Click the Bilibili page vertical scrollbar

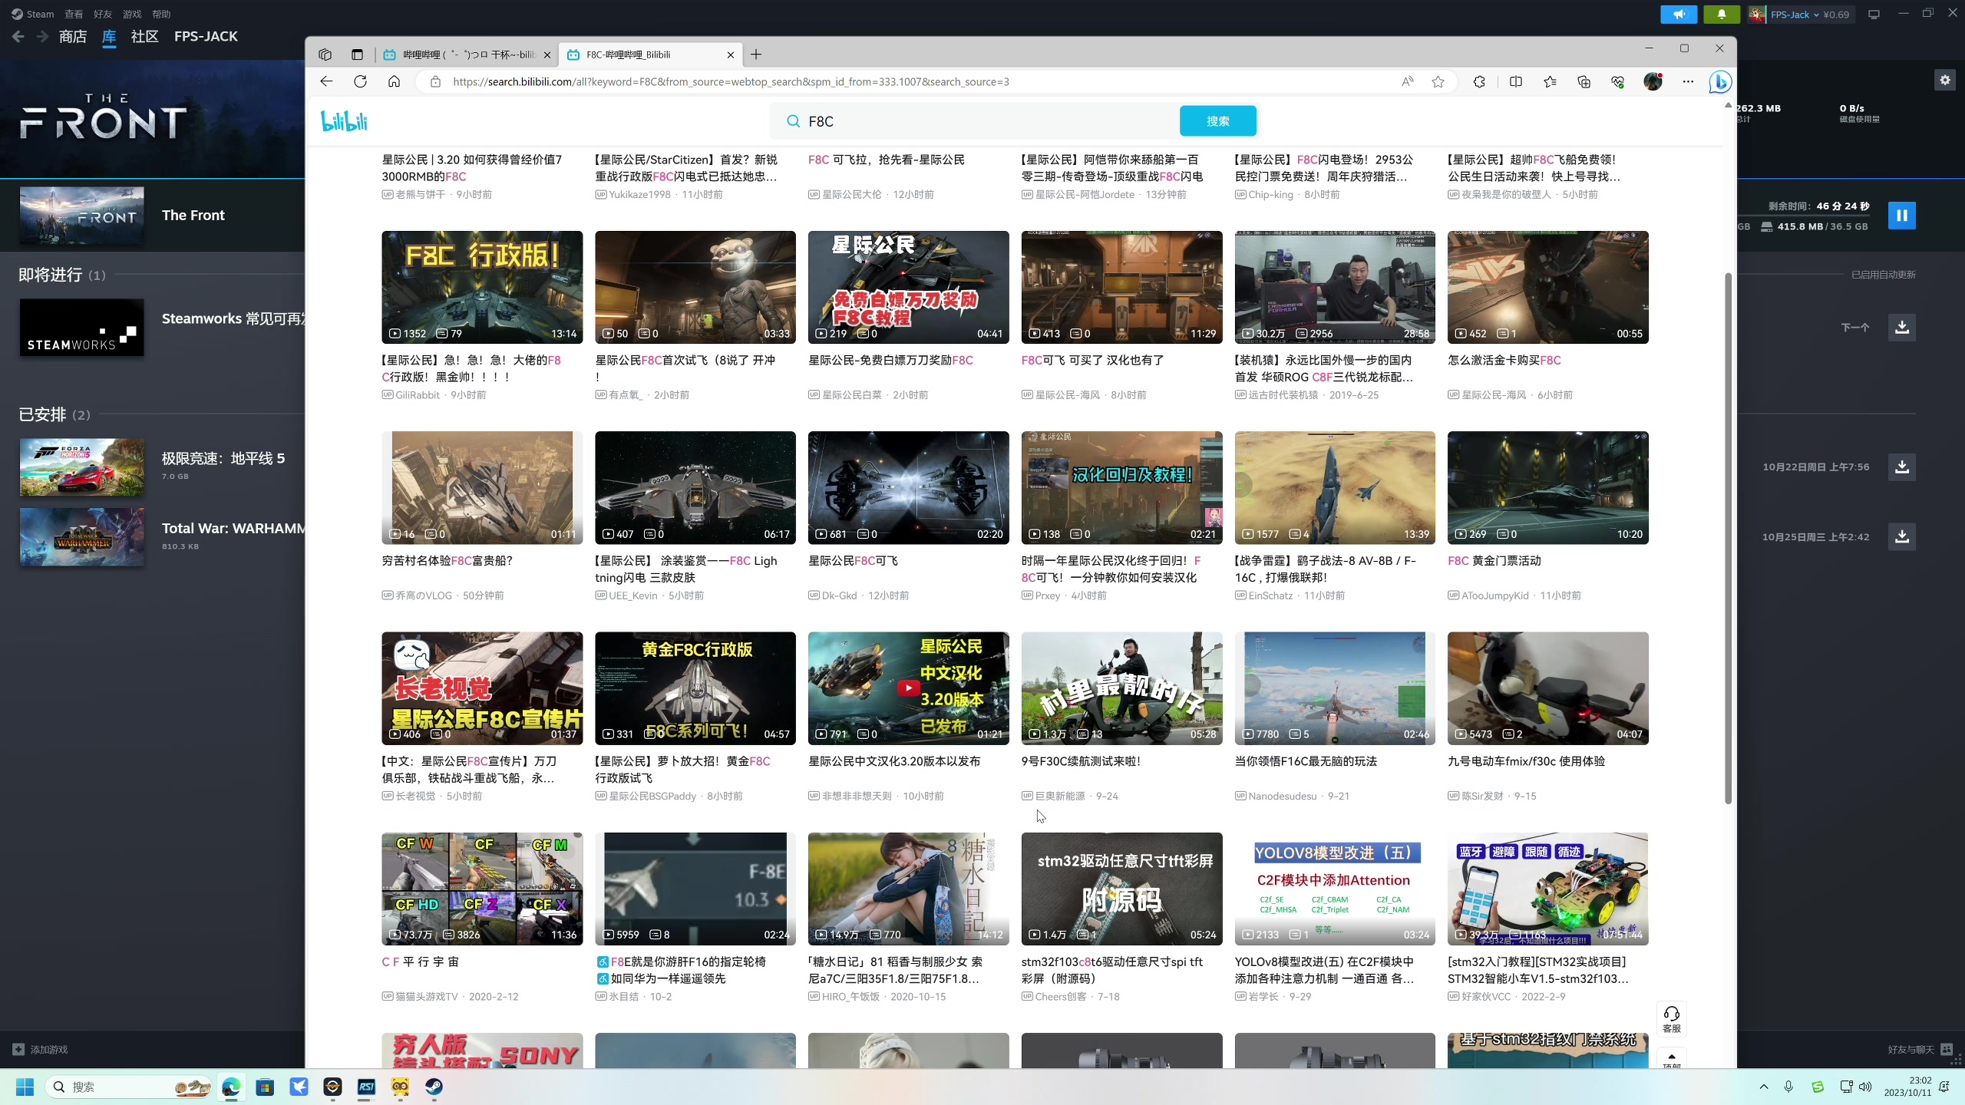(1729, 538)
